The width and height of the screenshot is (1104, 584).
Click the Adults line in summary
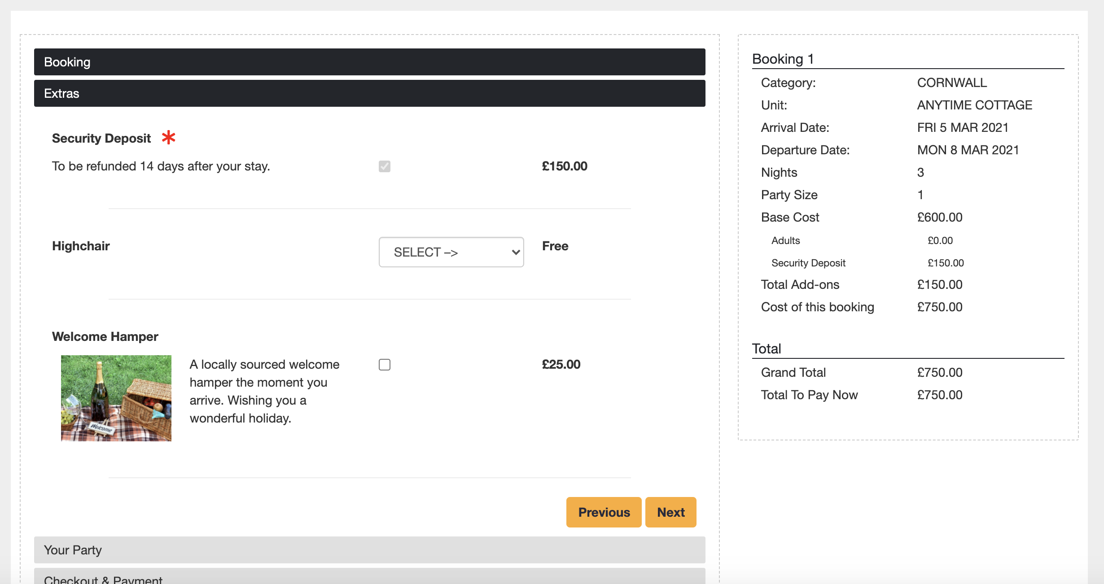785,240
